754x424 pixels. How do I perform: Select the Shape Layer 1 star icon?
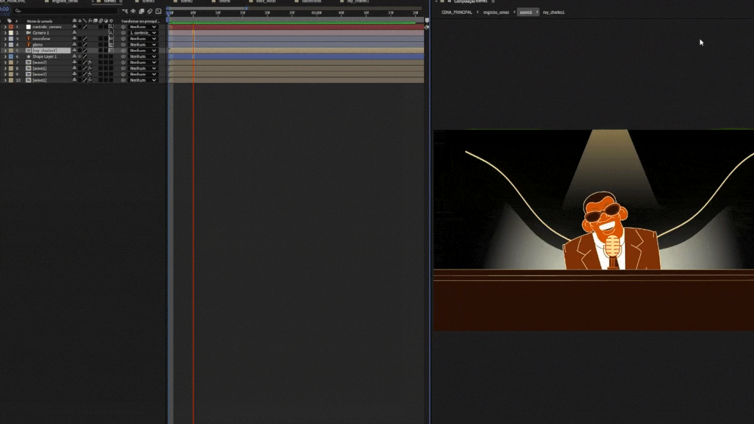(x=28, y=57)
